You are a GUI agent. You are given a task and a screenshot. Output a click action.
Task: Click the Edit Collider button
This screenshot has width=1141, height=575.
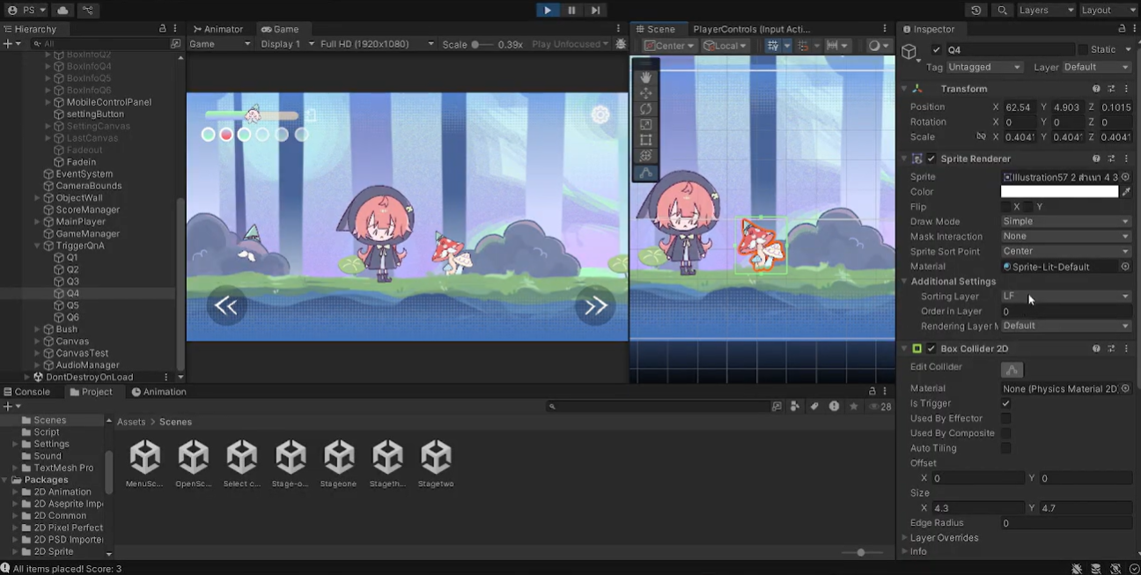click(1012, 370)
